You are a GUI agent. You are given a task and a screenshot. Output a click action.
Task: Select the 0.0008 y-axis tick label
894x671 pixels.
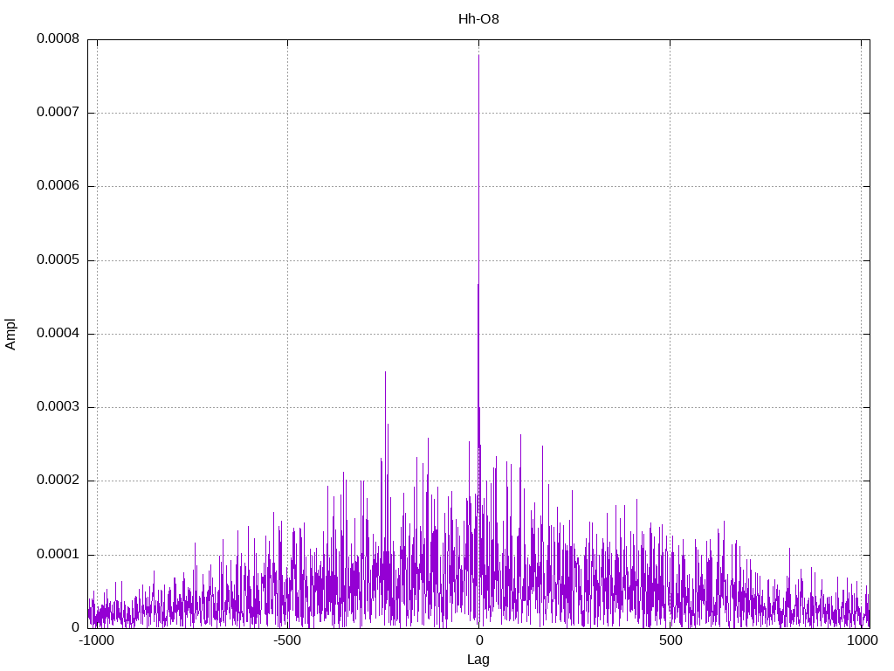(x=58, y=39)
